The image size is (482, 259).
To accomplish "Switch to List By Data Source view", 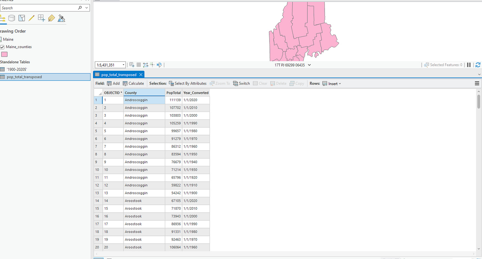I will [x=12, y=18].
